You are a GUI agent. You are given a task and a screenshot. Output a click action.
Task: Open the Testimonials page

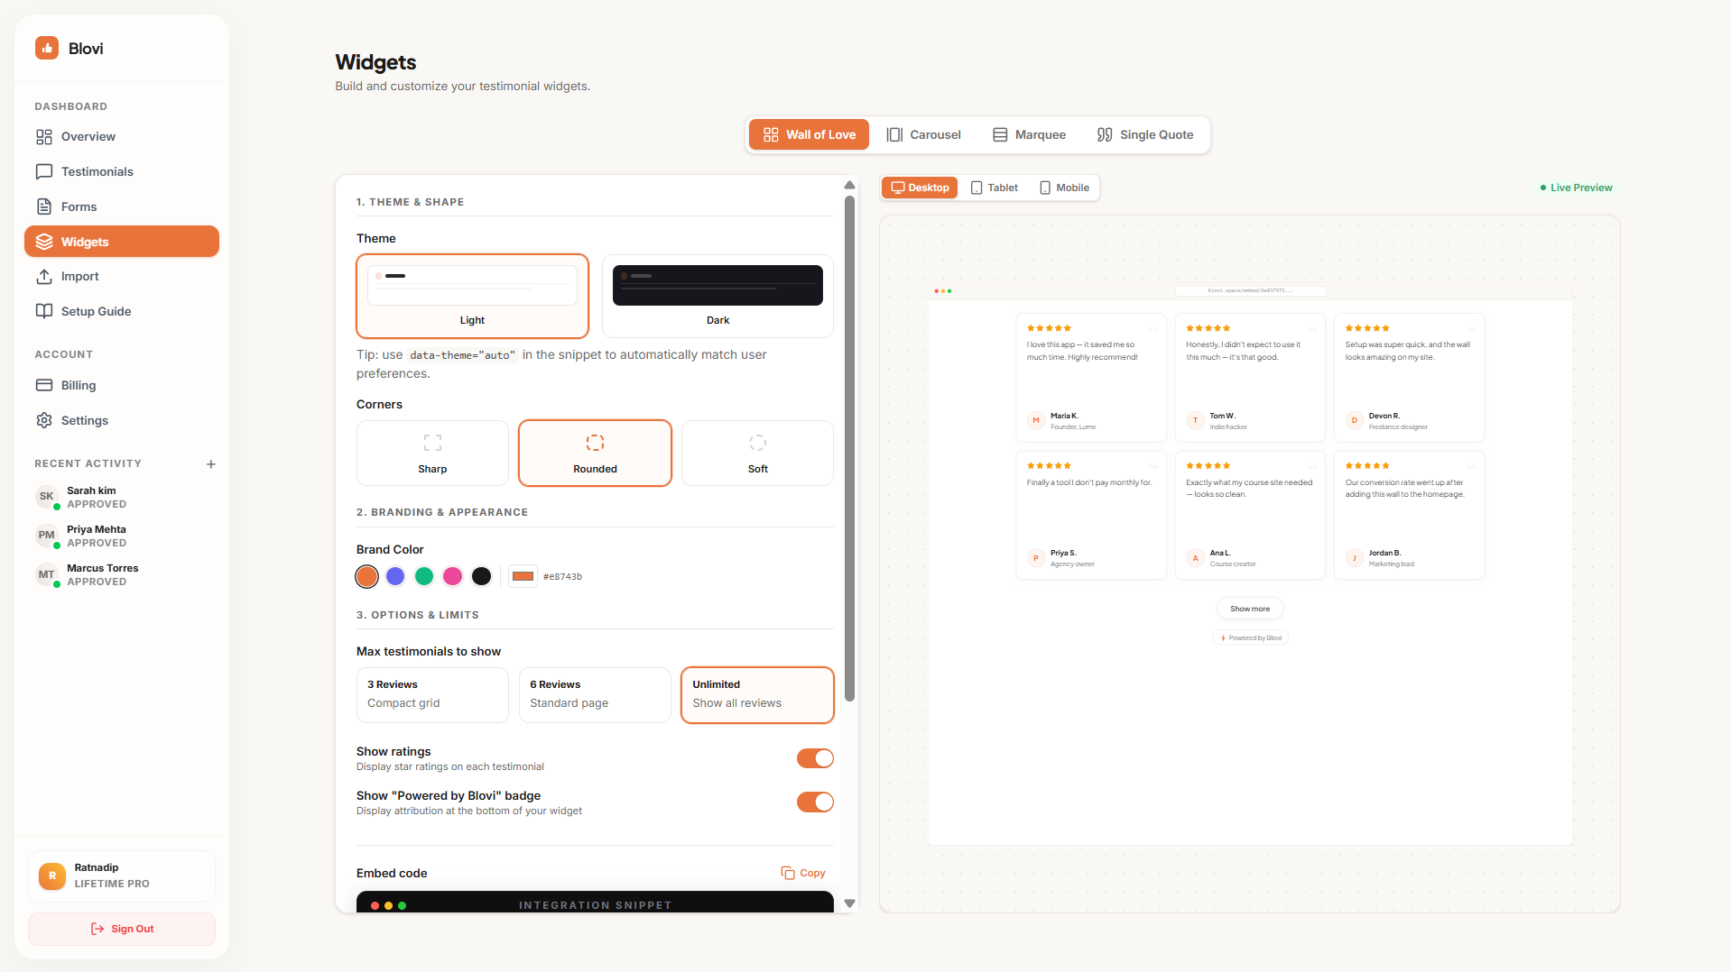tap(122, 171)
